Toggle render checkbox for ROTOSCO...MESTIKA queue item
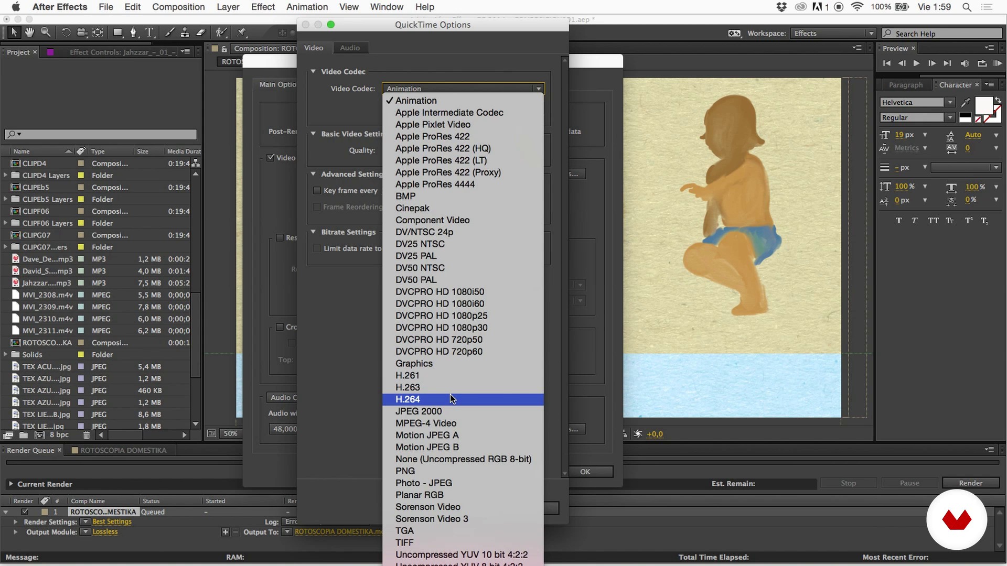This screenshot has height=566, width=1007. pos(25,512)
